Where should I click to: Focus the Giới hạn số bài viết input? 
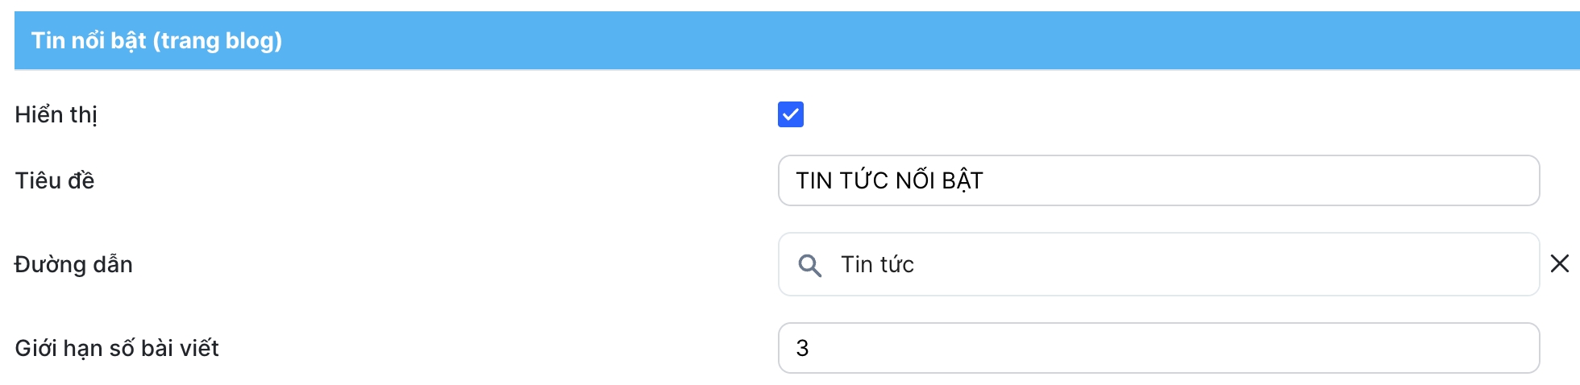click(x=1158, y=348)
